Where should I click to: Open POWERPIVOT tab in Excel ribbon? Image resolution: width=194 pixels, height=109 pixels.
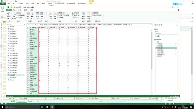pos(71,4)
